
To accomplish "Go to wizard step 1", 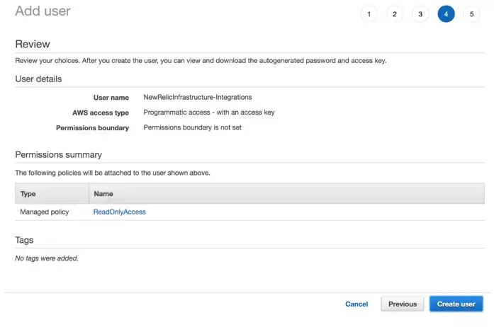I will (x=369, y=14).
